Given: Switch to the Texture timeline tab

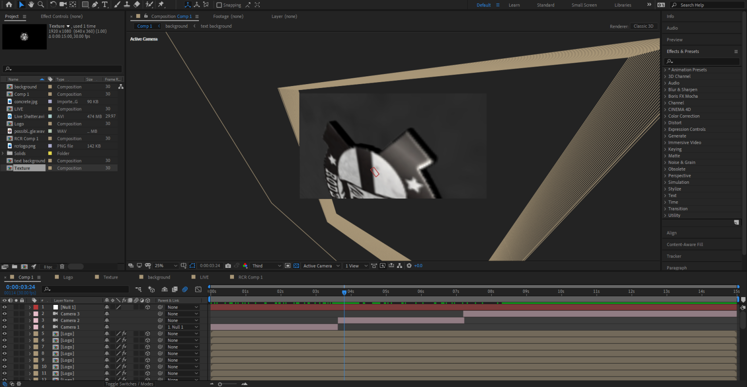Looking at the screenshot, I should [x=110, y=277].
